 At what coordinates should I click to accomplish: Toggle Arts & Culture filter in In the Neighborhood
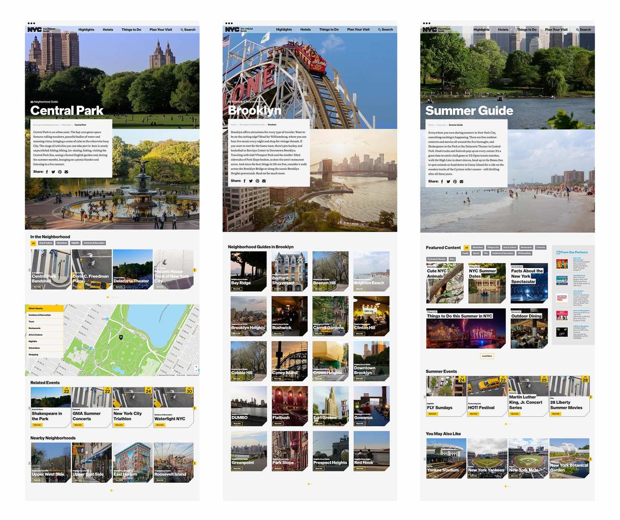(x=46, y=243)
